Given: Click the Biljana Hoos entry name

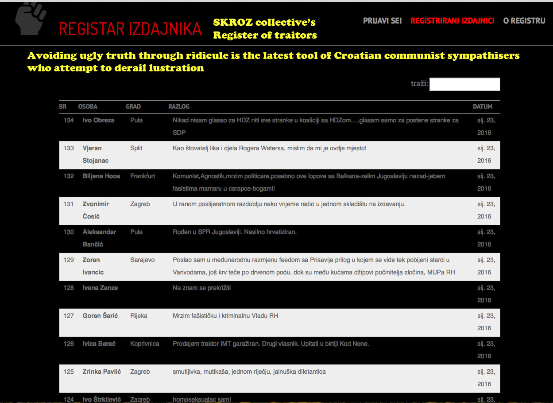Looking at the screenshot, I should point(101,176).
